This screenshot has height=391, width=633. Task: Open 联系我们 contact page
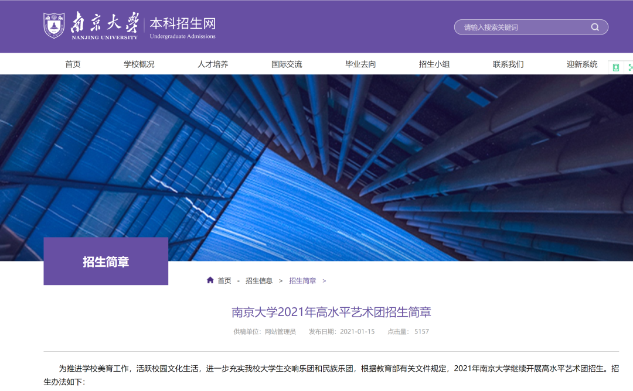point(508,64)
